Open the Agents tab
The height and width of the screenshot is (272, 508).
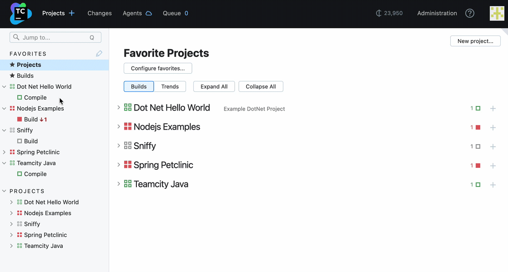[x=132, y=13]
